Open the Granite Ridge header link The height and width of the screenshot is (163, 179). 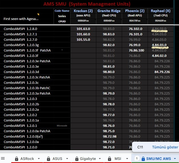coord(109,11)
